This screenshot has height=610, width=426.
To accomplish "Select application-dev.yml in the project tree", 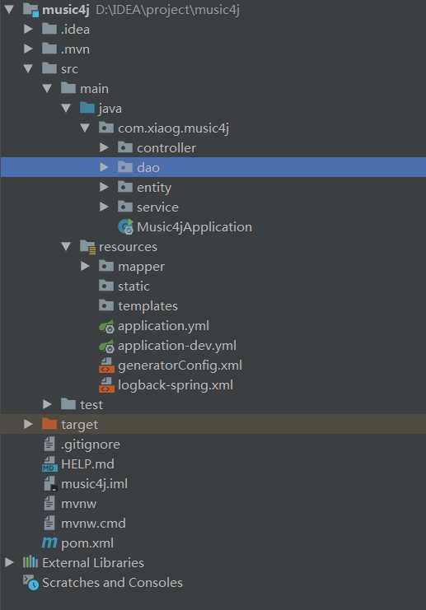I will (x=177, y=346).
